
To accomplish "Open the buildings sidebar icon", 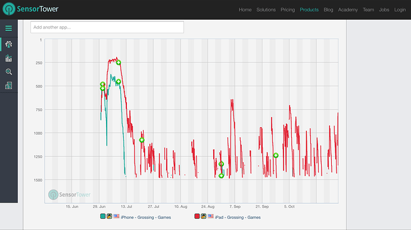I will click(9, 86).
